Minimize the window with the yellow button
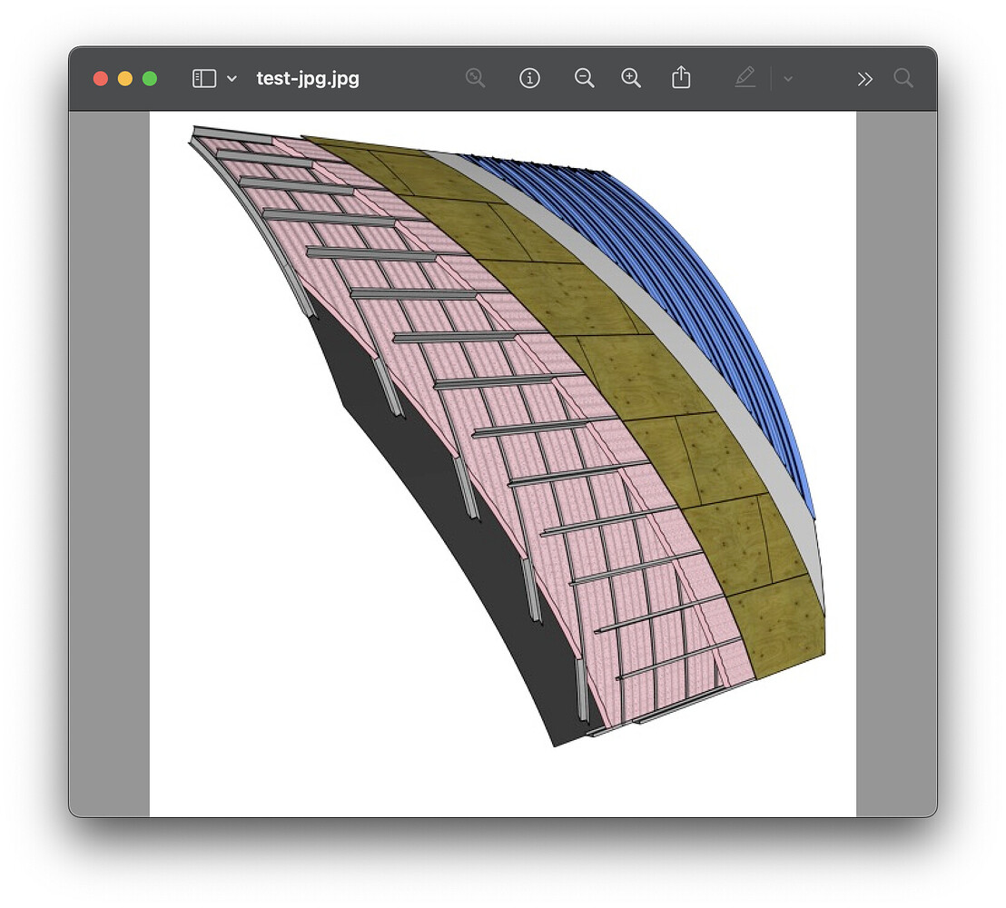Image resolution: width=1006 pixels, height=908 pixels. (x=124, y=78)
